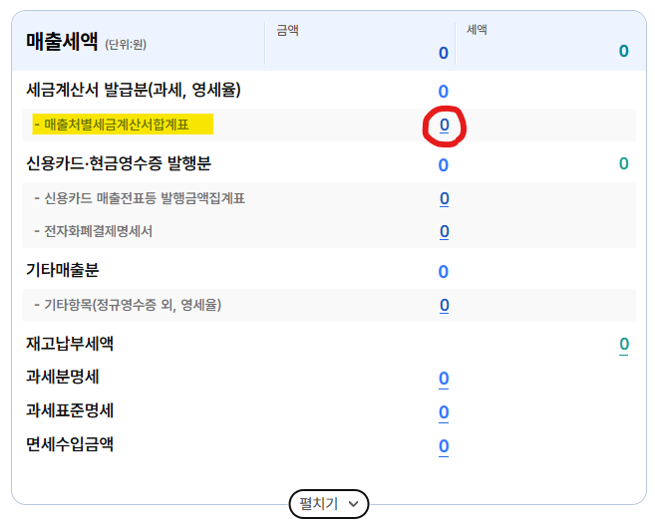Select 금액 column header
Screen dimensions: 655x520
click(x=287, y=30)
